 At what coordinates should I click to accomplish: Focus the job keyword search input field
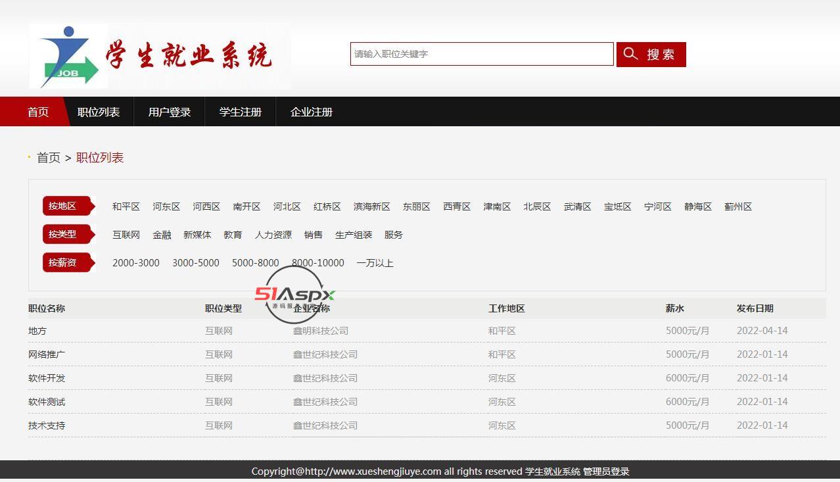(481, 54)
